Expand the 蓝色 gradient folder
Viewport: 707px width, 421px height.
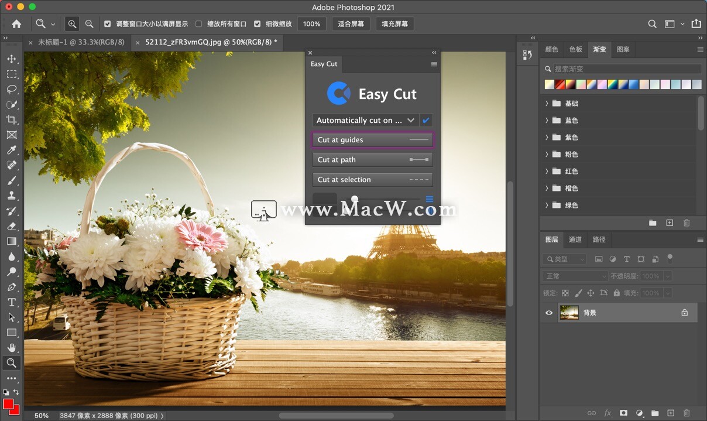tap(547, 121)
